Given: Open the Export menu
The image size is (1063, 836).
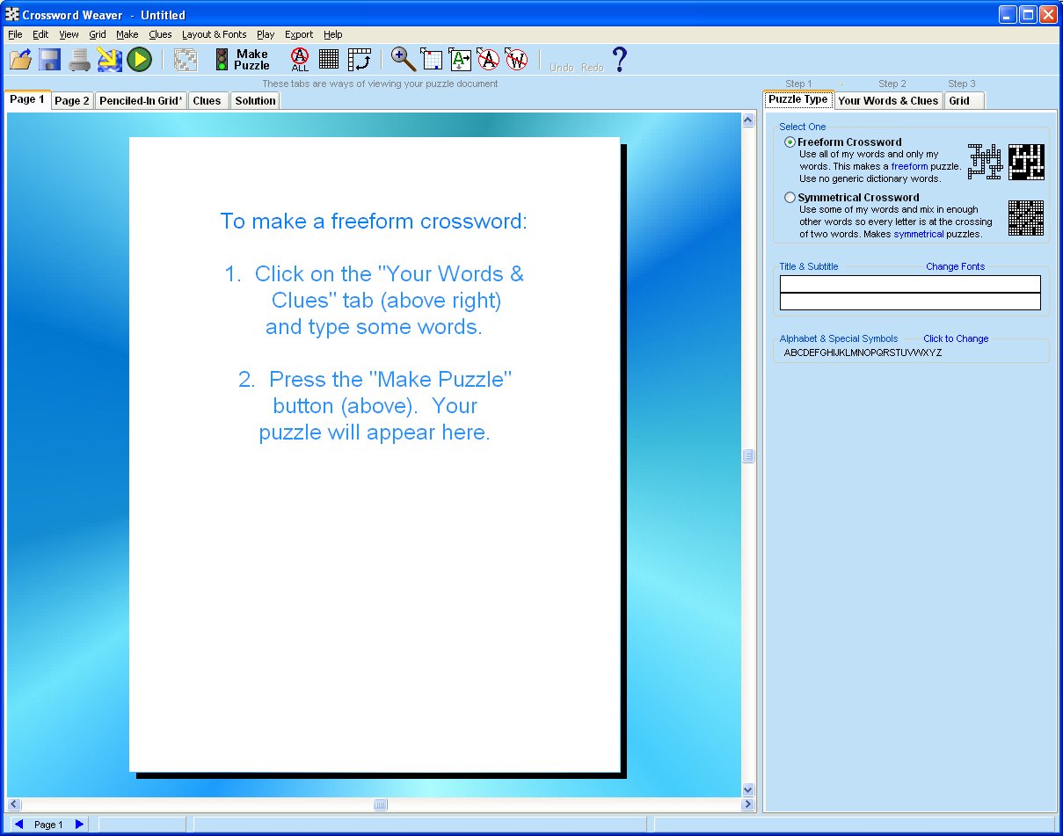Looking at the screenshot, I should 299,35.
